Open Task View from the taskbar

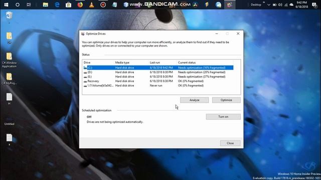pyautogui.click(x=29, y=4)
